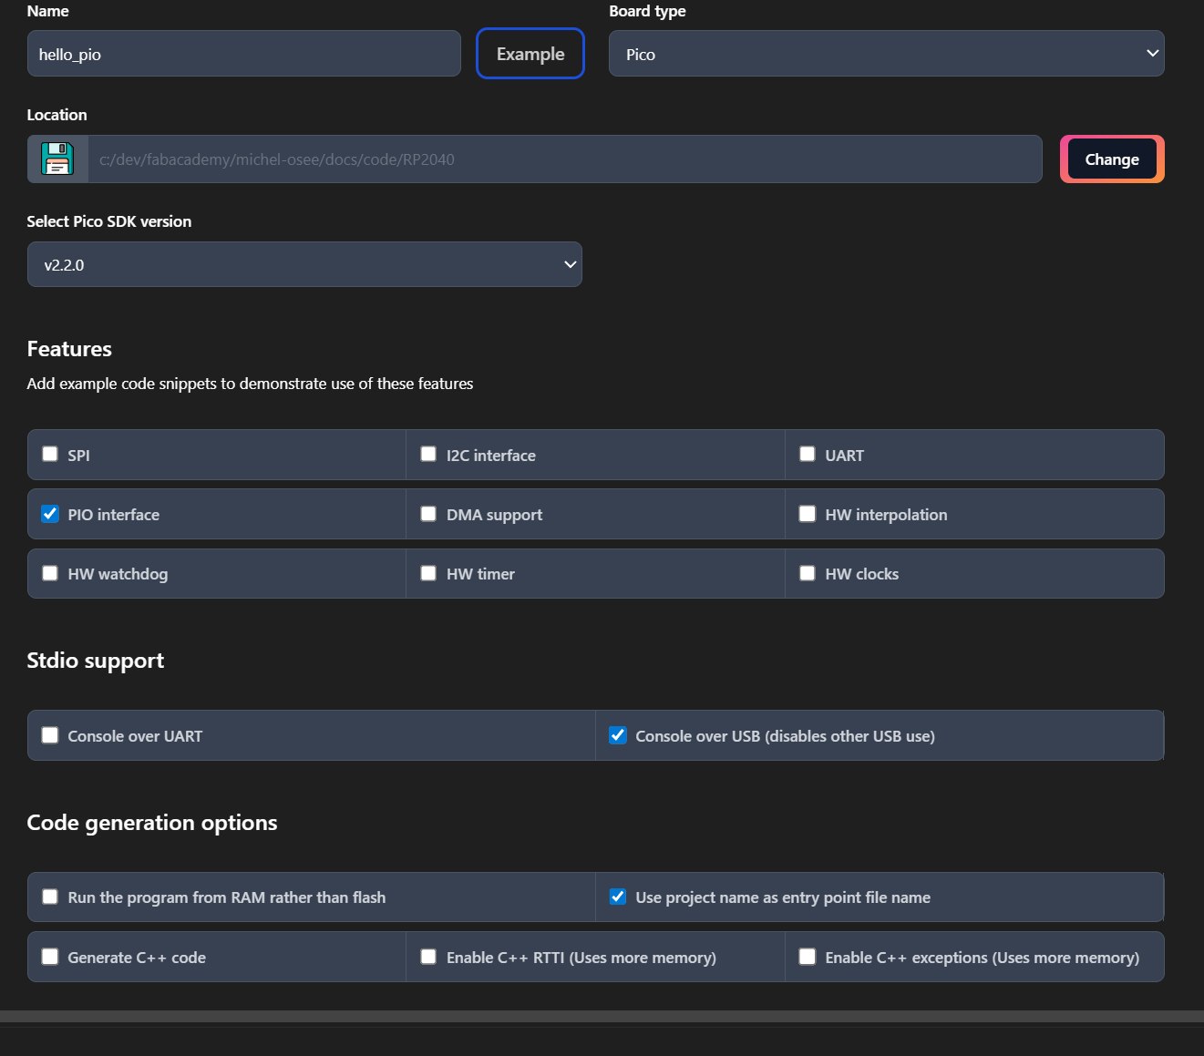Enable I2C interface feature
Image resolution: width=1204 pixels, height=1056 pixels.
pos(428,454)
